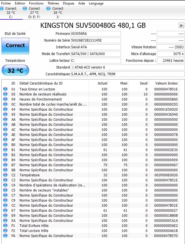Open the Language menu
185x244 pixels.
[x=96, y=3]
